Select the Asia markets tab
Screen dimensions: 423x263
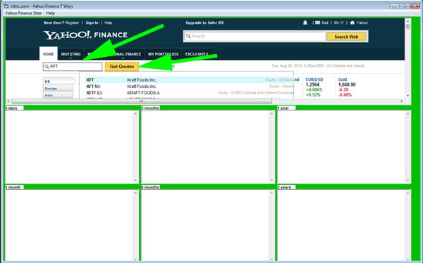(58, 96)
